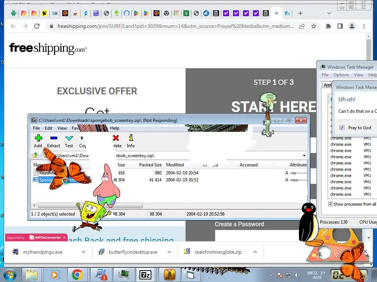The image size is (377, 282).
Task: Go up one folder level in 7-Zip
Action: pos(35,155)
